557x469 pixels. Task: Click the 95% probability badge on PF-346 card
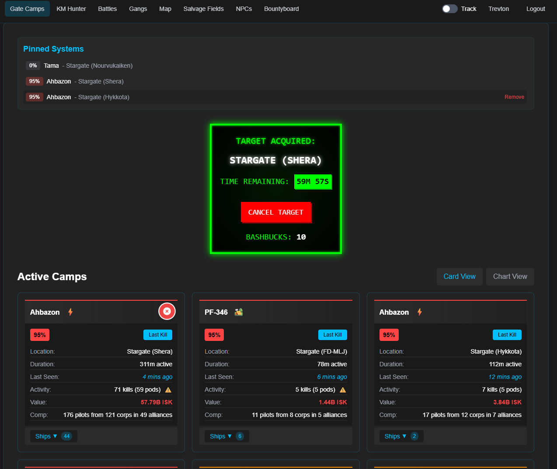214,335
